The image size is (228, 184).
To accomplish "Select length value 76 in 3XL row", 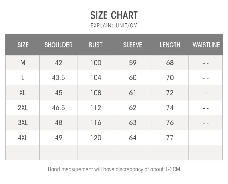I will coord(170,123).
